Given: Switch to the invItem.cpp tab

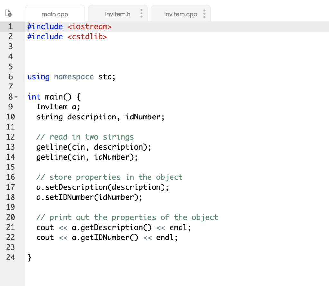Looking at the screenshot, I should (181, 14).
